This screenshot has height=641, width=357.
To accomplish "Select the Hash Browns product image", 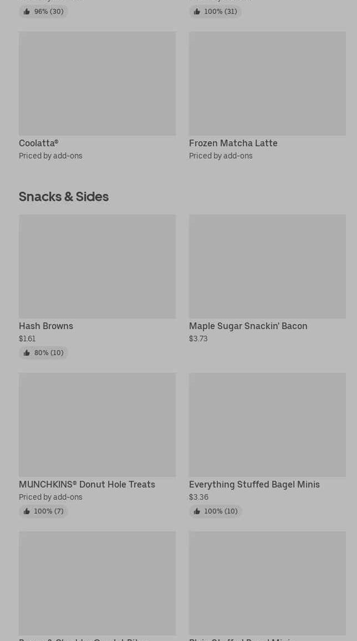I will (x=97, y=266).
